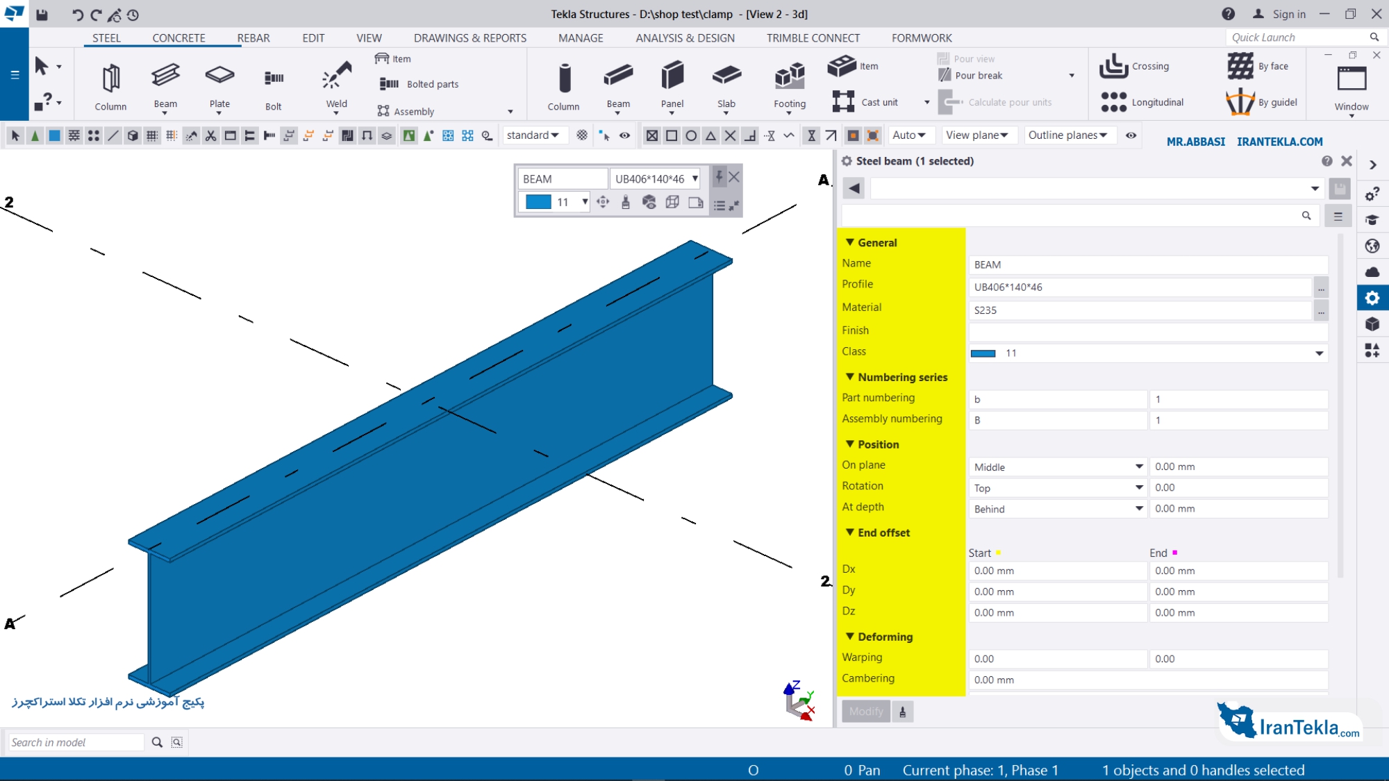This screenshot has width=1389, height=781.
Task: Toggle the green cone Select connections switch
Action: pyautogui.click(x=35, y=135)
